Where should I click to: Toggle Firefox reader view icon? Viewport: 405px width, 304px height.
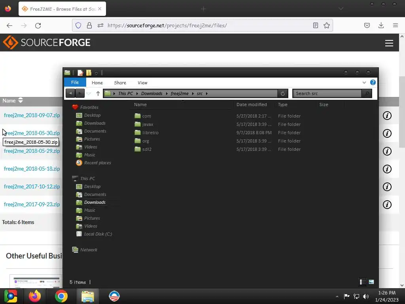(x=315, y=25)
